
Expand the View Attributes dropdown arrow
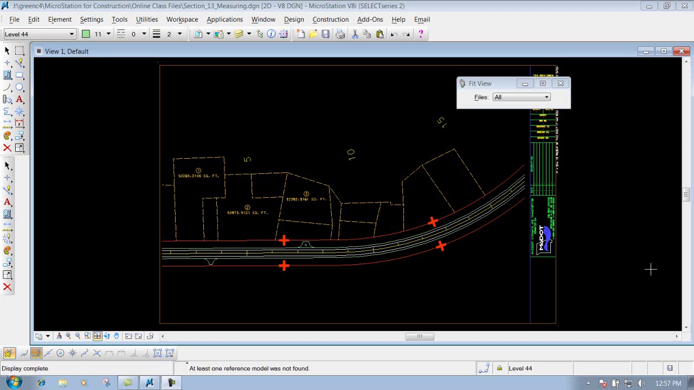tap(48, 336)
